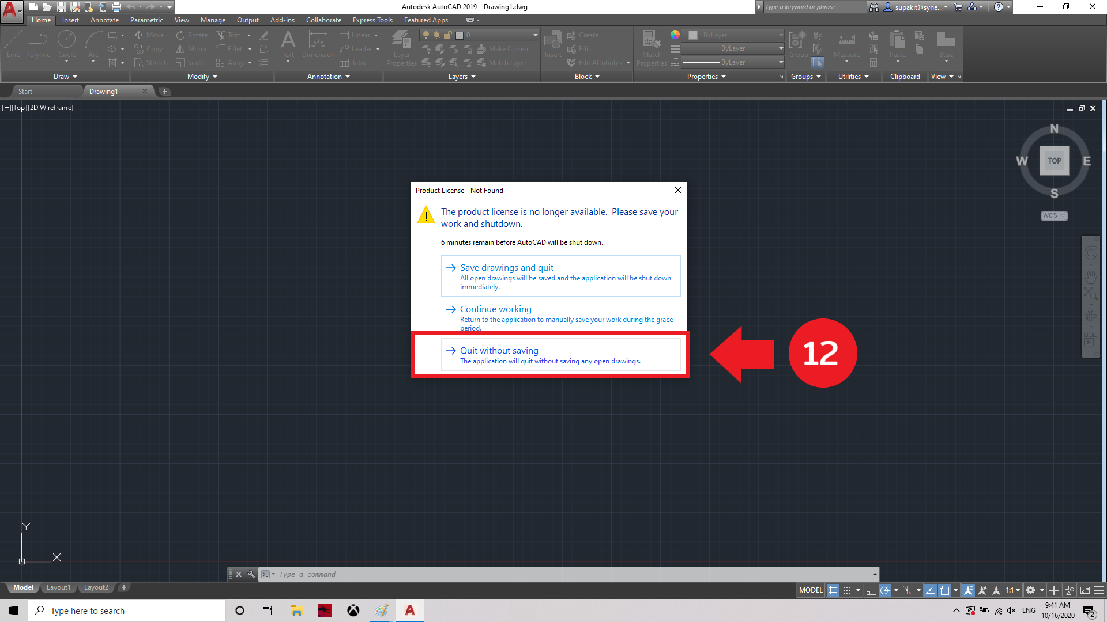The height and width of the screenshot is (622, 1107).
Task: Open the Annotate ribbon tab
Action: (104, 20)
